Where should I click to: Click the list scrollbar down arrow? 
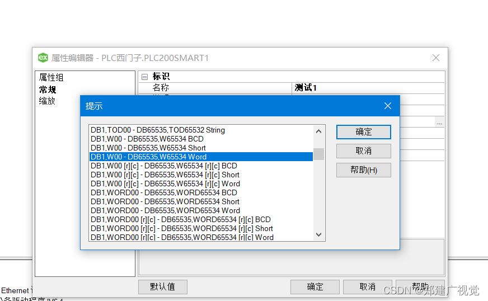[318, 234]
